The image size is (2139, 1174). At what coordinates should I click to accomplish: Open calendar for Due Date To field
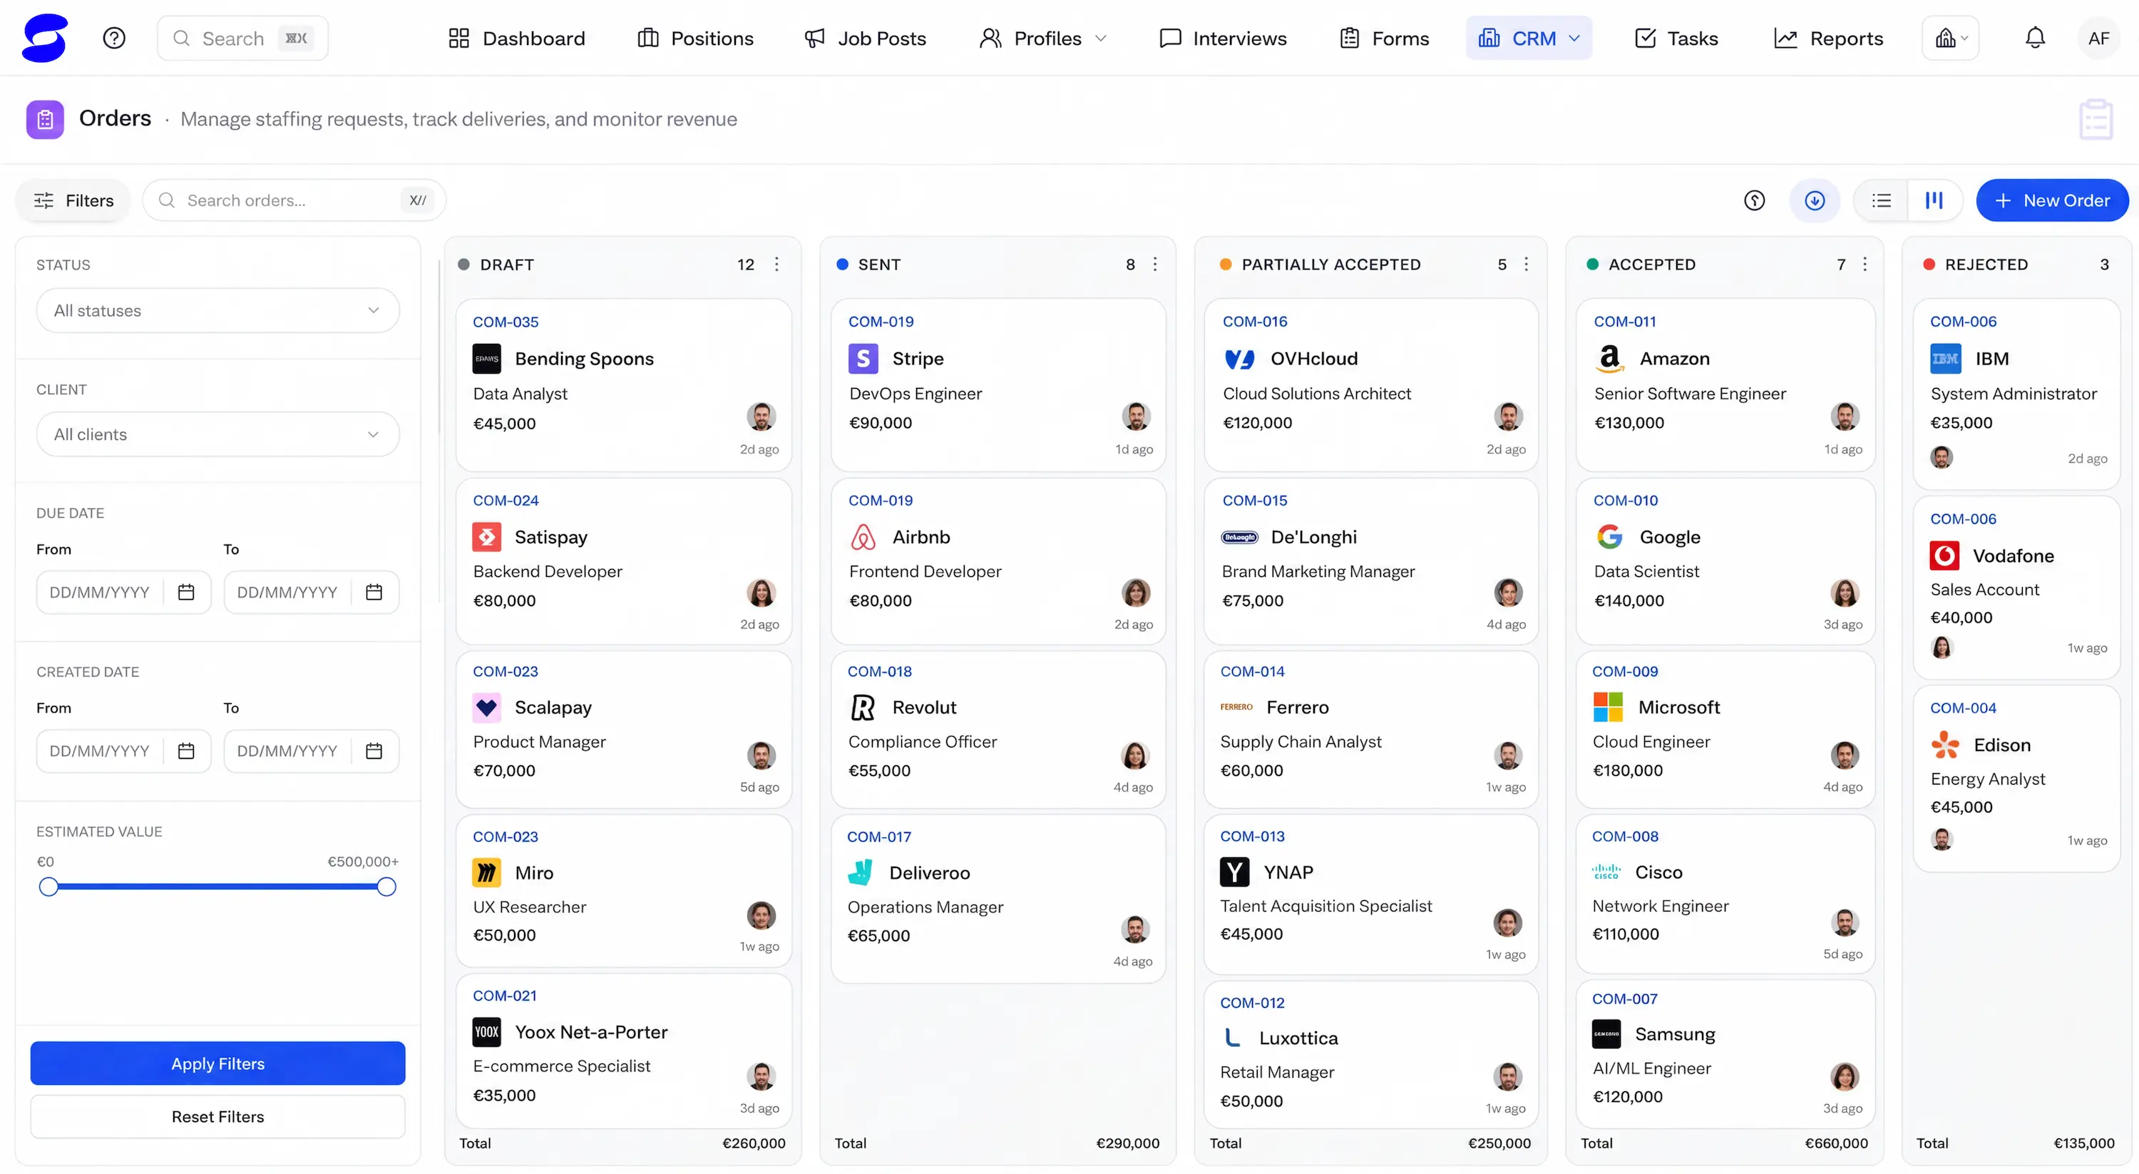pos(374,593)
